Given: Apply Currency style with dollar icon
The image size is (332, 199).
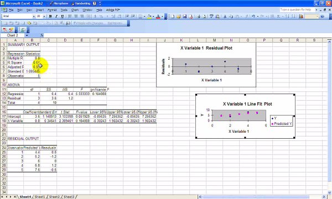Looking at the screenshot, I should tap(95, 16).
